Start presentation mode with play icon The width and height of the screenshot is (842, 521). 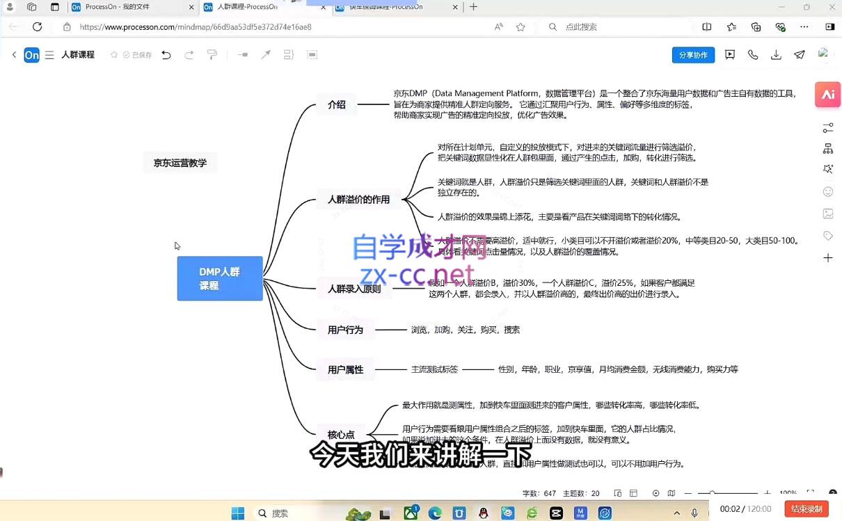pos(730,55)
